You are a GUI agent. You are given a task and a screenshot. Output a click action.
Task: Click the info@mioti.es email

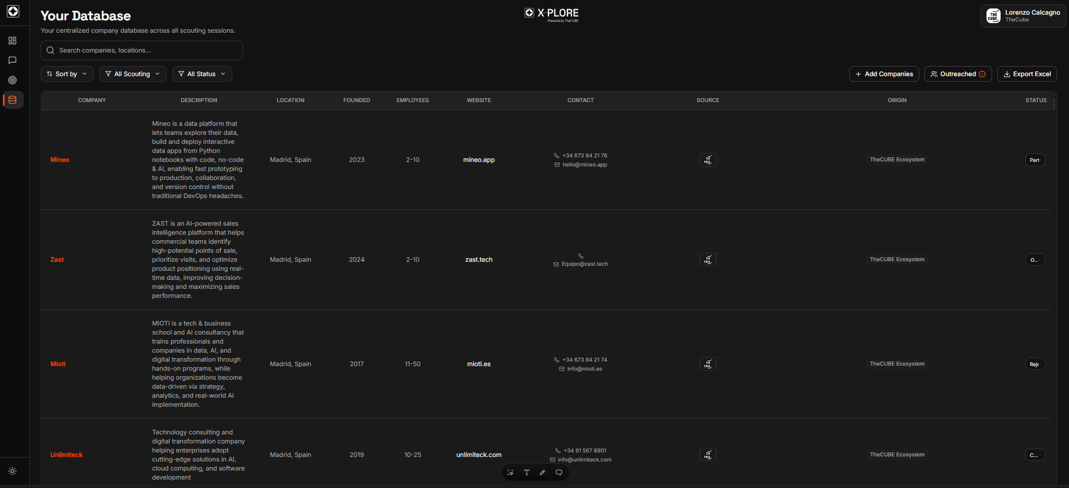click(x=585, y=369)
